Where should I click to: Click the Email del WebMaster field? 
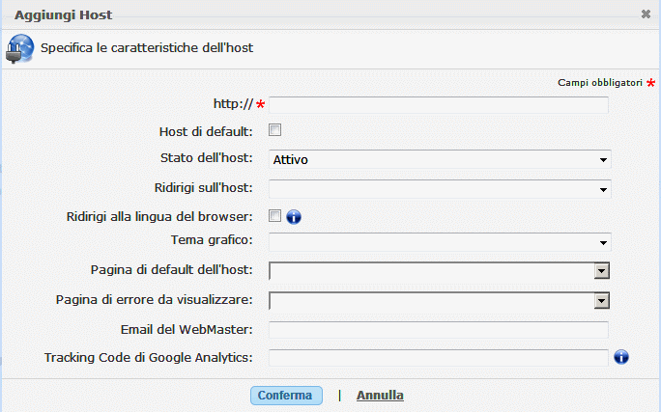pyautogui.click(x=439, y=330)
